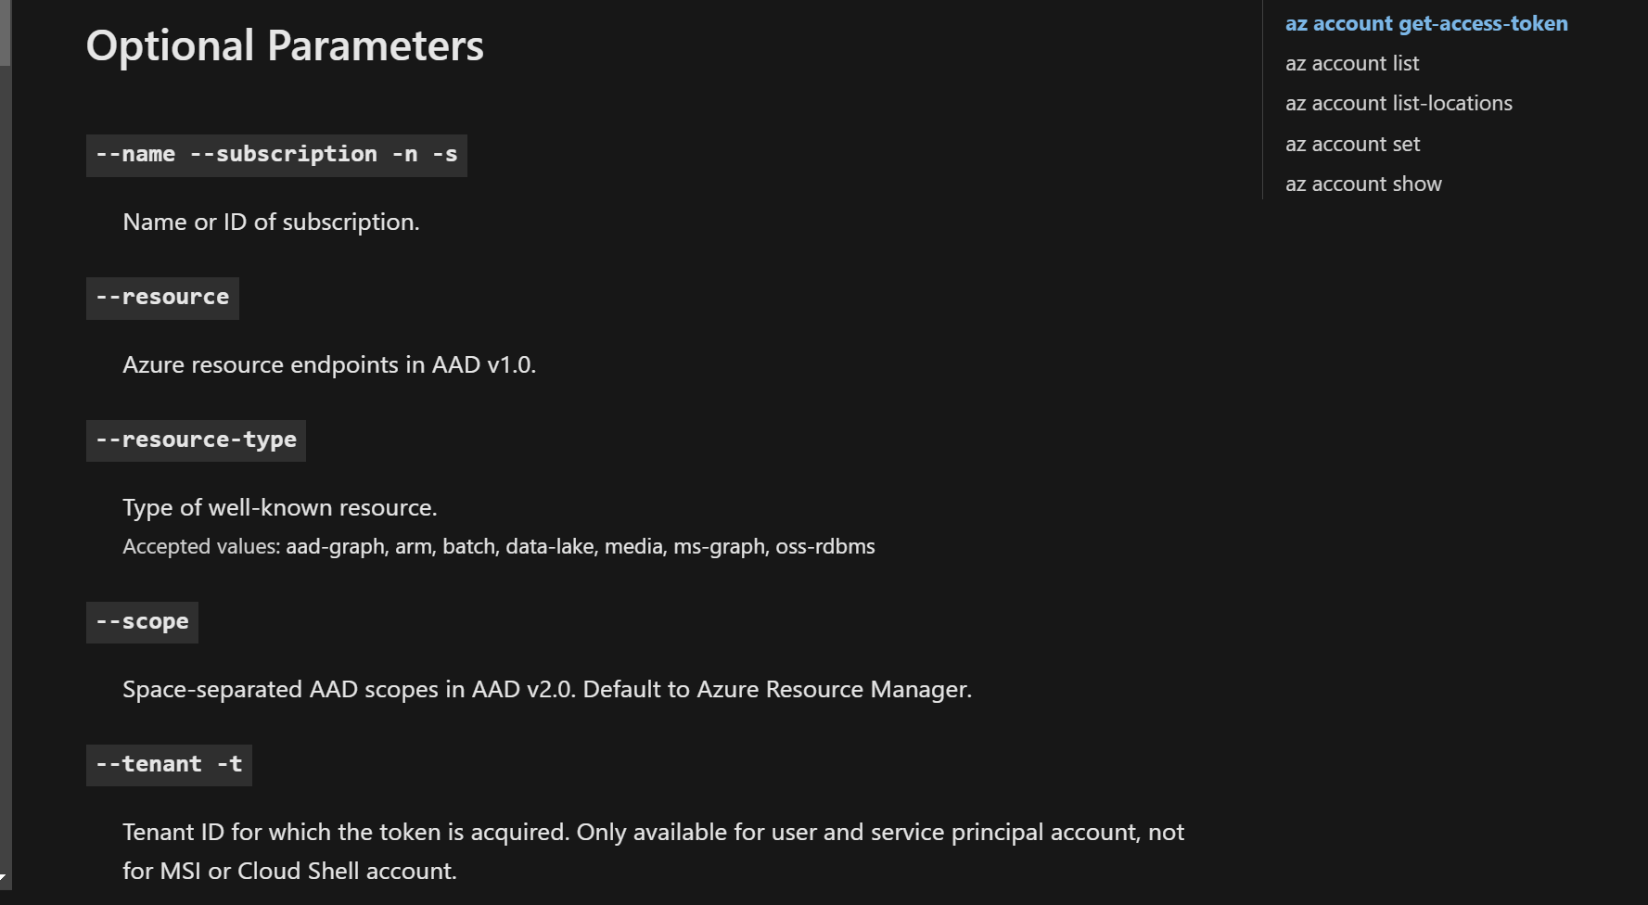Open az account show navigation link

tap(1363, 185)
